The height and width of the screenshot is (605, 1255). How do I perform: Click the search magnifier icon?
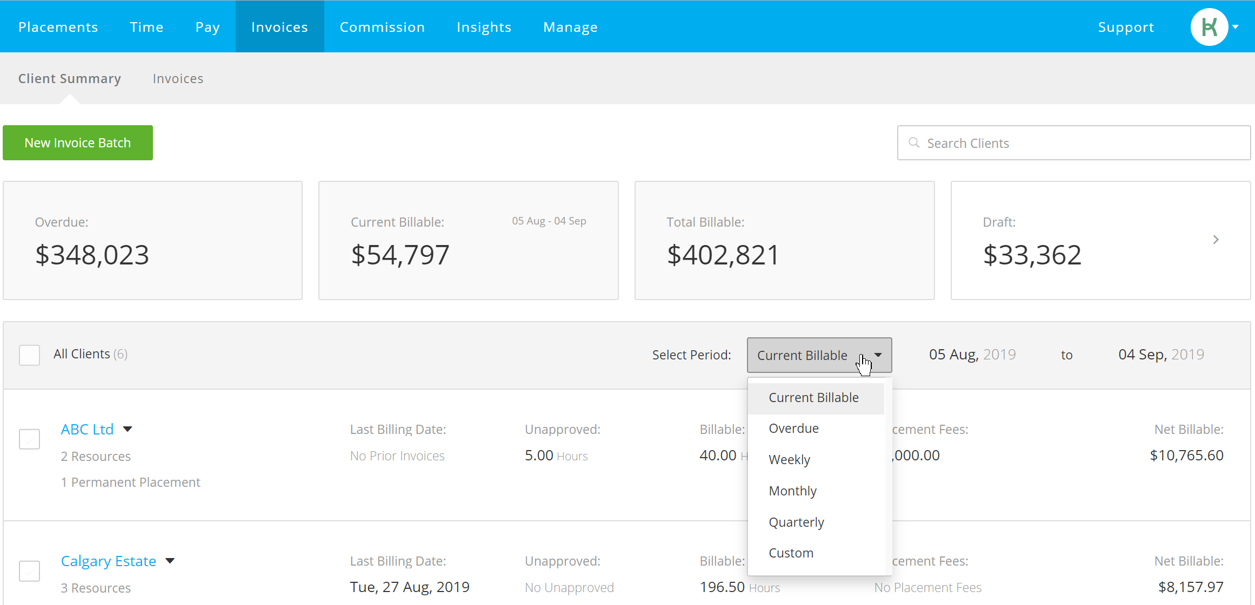(x=914, y=142)
